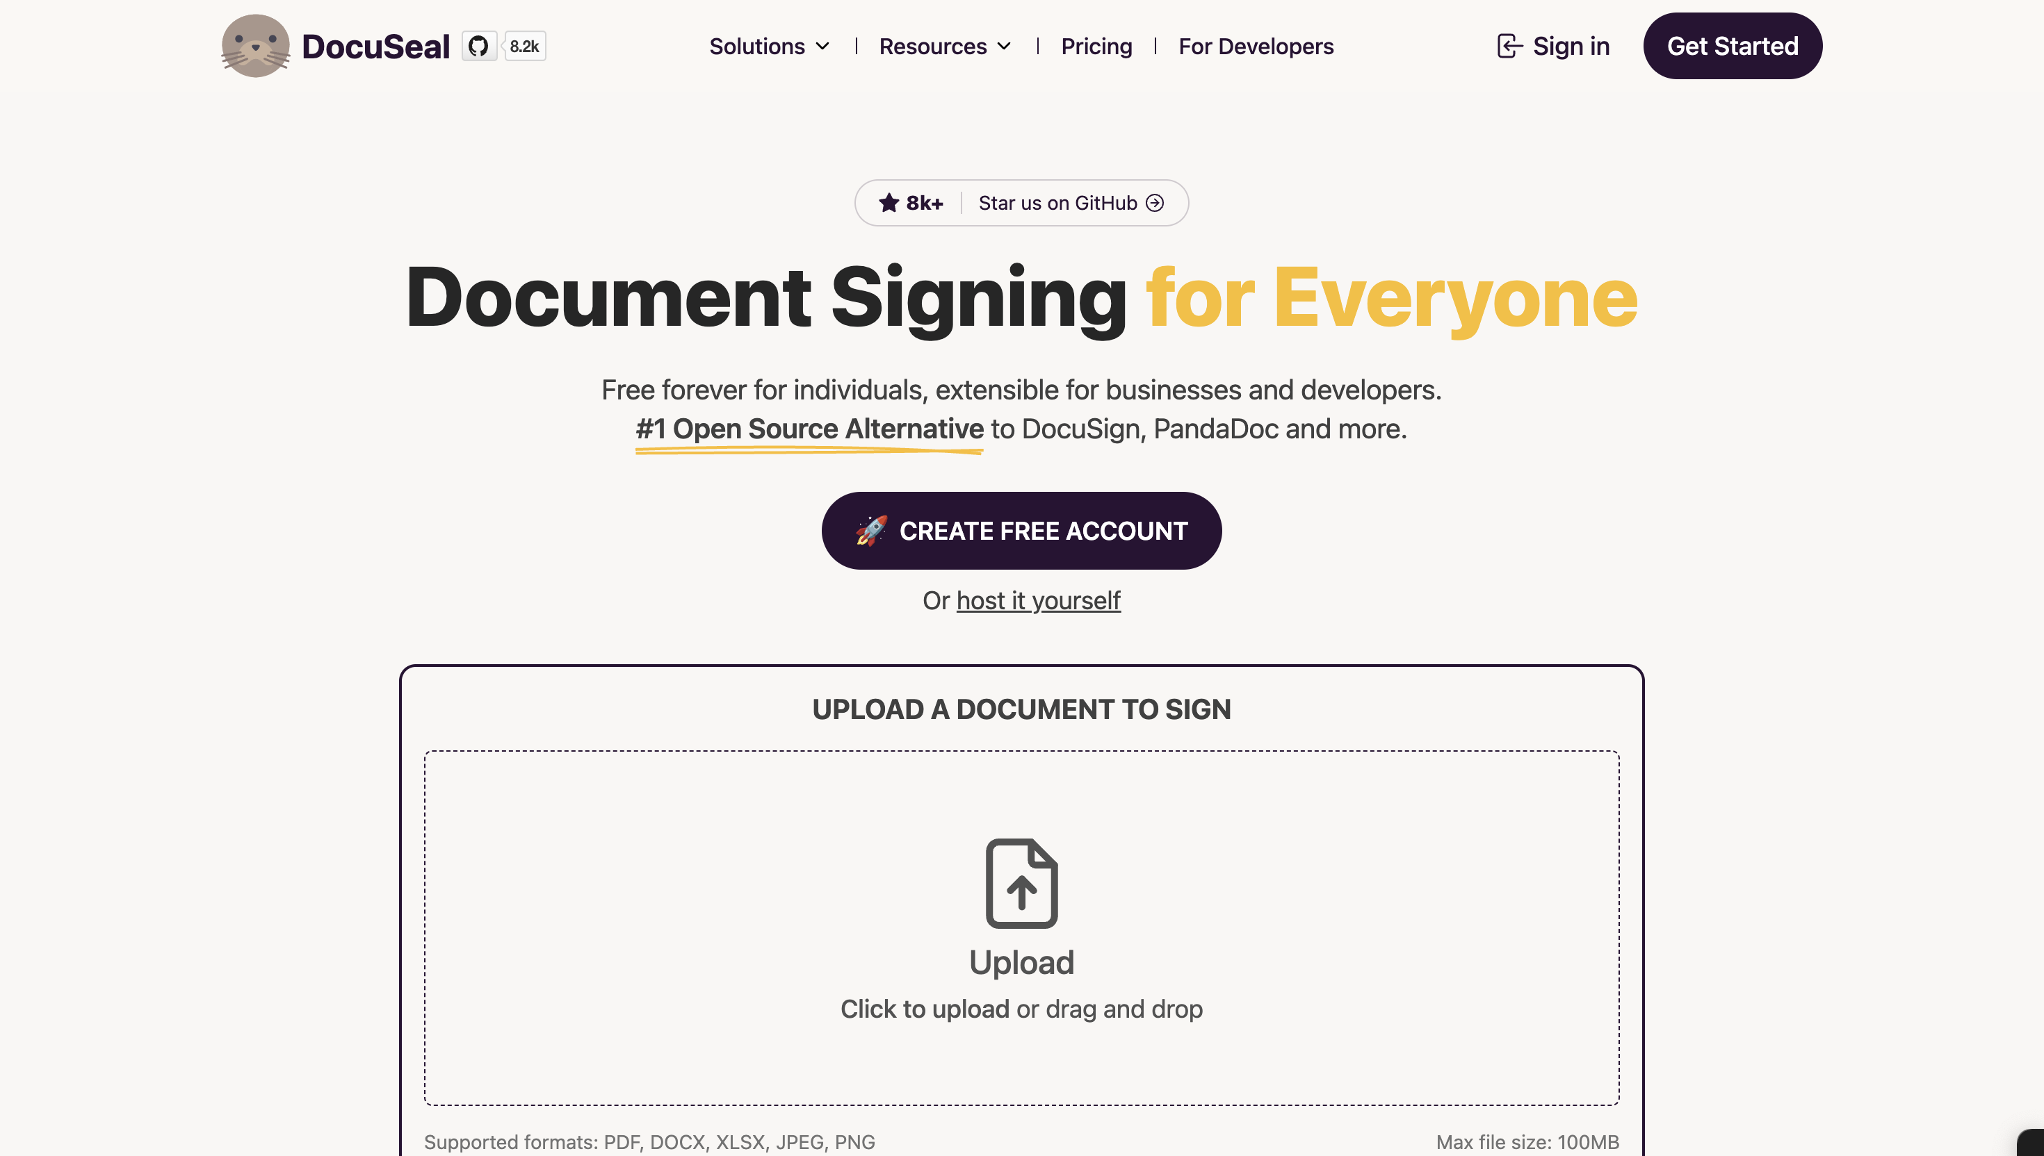
Task: Click the Get Started button
Action: click(1733, 46)
